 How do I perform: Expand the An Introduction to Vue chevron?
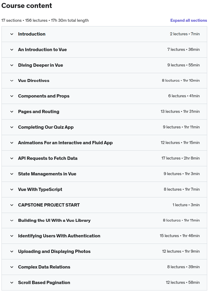[12, 50]
